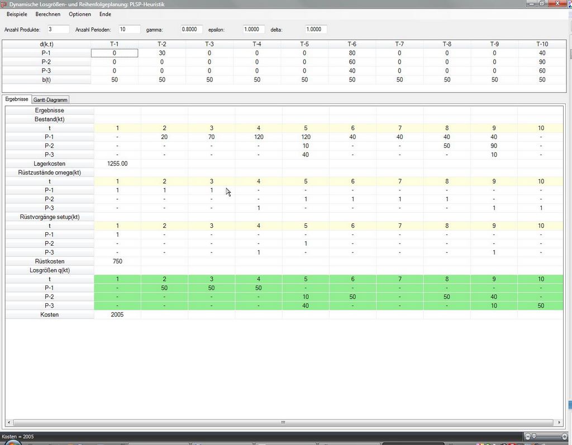The height and width of the screenshot is (445, 572).
Task: Open the Optionen menu
Action: [80, 14]
